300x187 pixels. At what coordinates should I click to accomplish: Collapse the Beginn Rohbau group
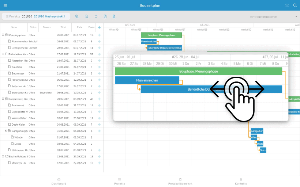(3, 156)
